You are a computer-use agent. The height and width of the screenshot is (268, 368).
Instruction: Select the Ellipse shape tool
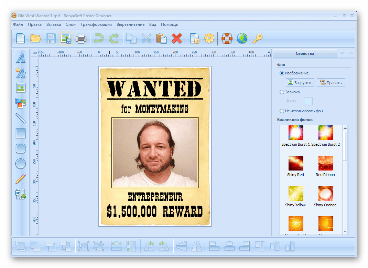click(x=21, y=164)
